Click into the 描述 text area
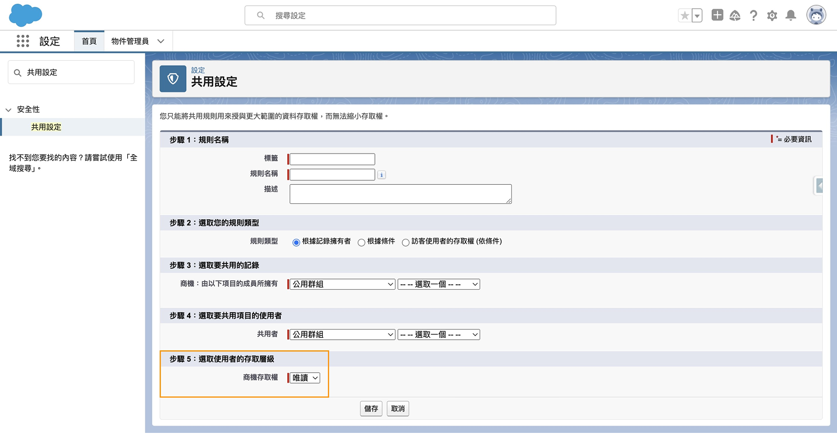Image resolution: width=837 pixels, height=434 pixels. click(400, 194)
